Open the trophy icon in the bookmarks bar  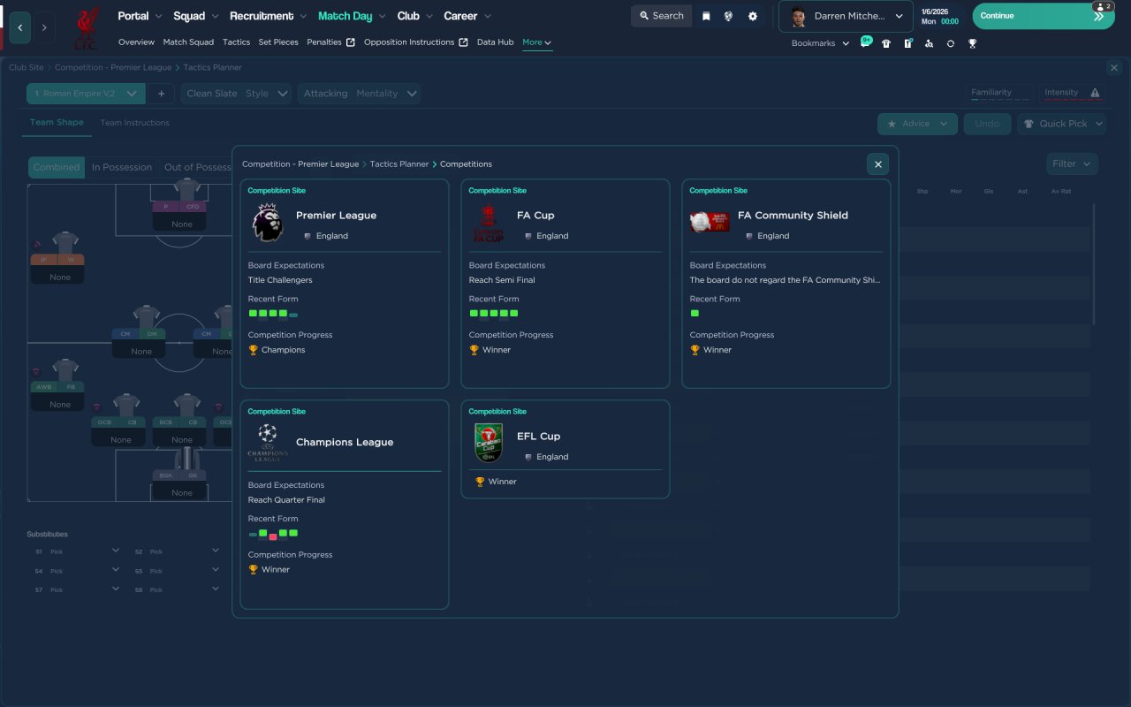click(972, 43)
